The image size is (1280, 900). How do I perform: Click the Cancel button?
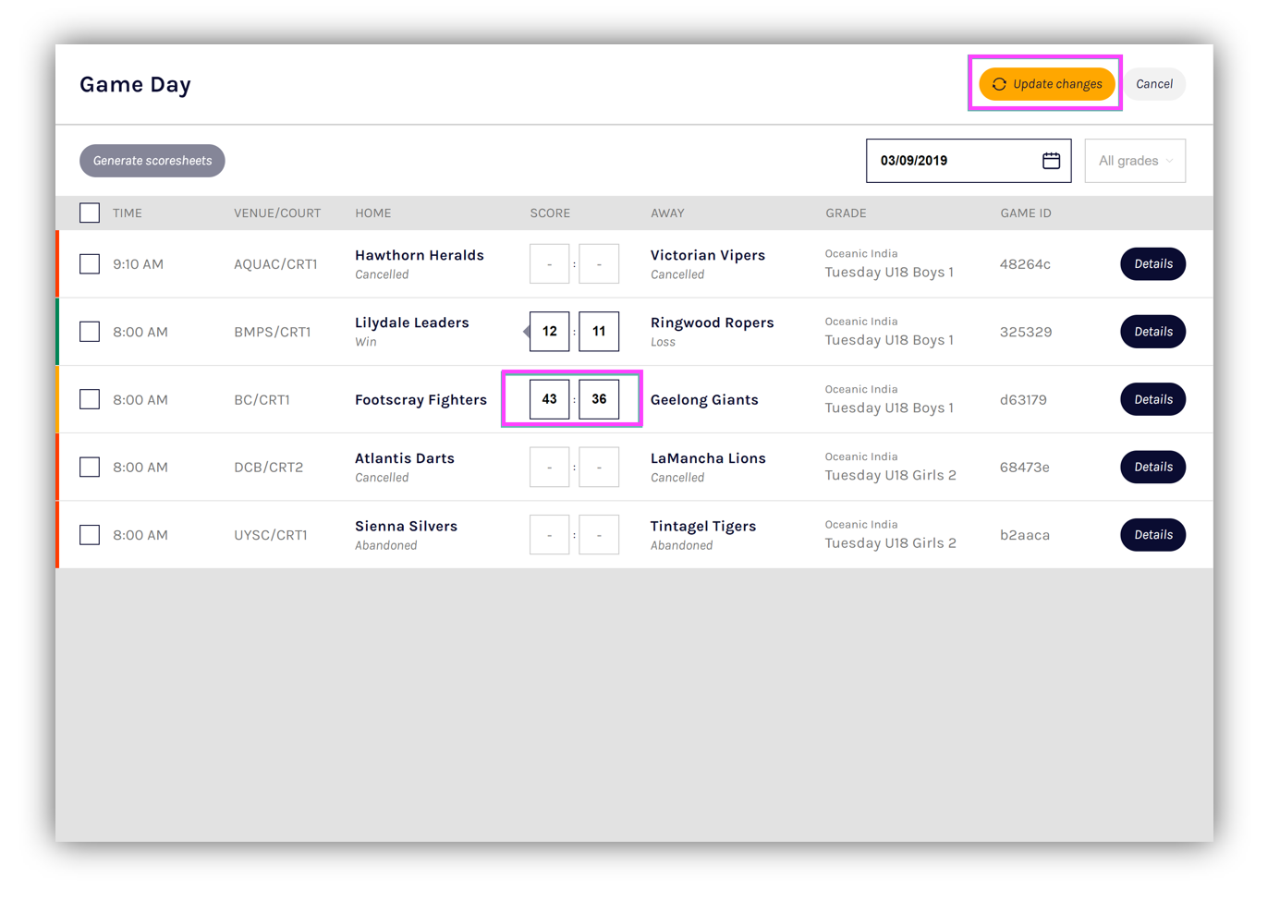pyautogui.click(x=1153, y=84)
